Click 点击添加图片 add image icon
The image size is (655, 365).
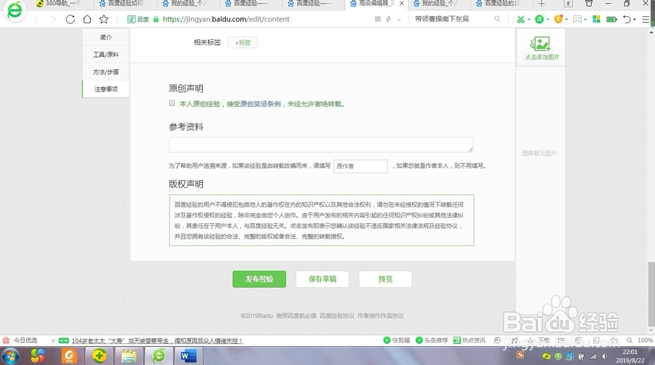click(542, 48)
